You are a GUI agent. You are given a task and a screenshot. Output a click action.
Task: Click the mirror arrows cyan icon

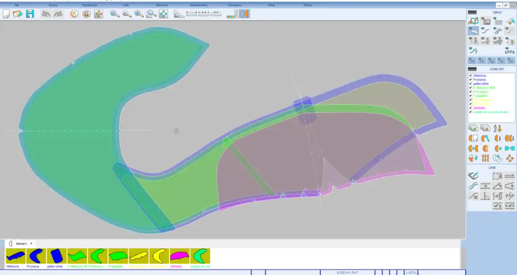pyautogui.click(x=510, y=149)
